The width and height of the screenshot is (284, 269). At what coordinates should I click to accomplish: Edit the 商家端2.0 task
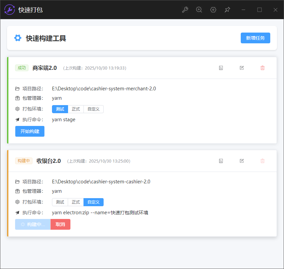(x=242, y=68)
